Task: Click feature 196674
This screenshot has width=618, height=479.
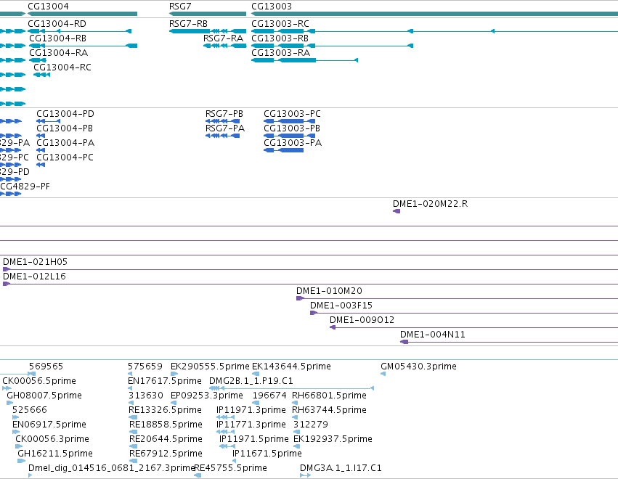Action: click(x=269, y=396)
